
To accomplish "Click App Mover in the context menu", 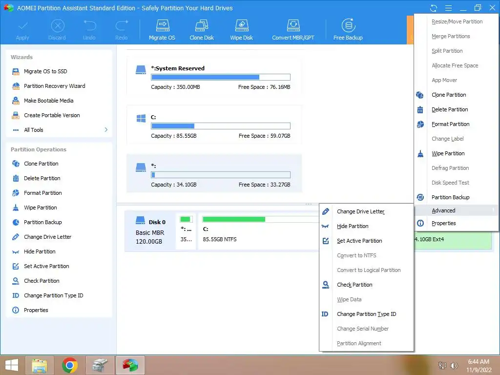I will [x=444, y=81].
